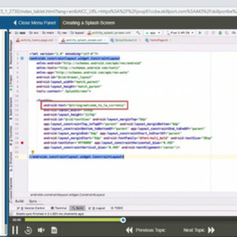Click the Gradle sync finished status message
Screen dimensions: 237x237
pos(50,214)
